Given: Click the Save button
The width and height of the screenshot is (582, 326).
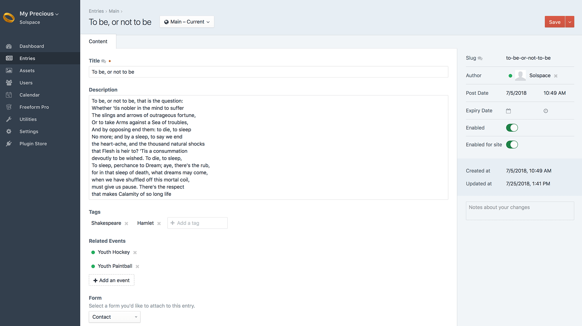Looking at the screenshot, I should click(x=555, y=22).
